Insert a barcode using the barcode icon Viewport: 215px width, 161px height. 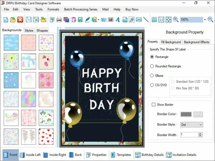point(111,20)
